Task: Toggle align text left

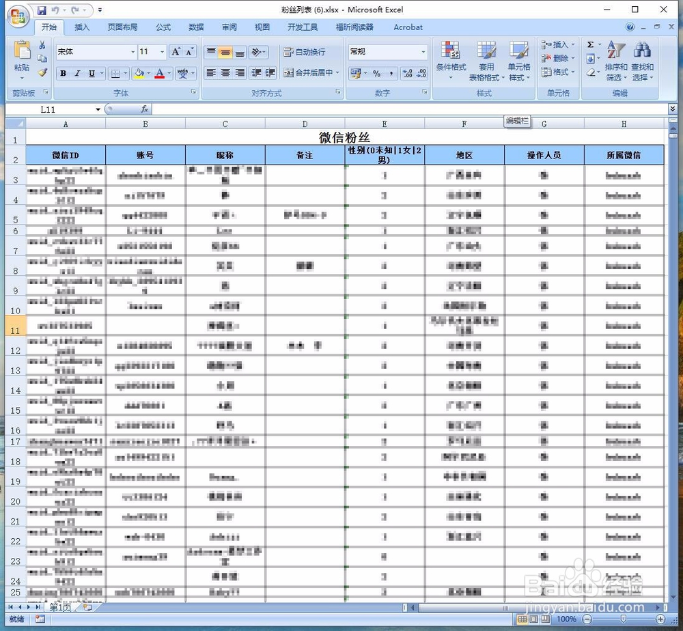Action: [x=211, y=72]
